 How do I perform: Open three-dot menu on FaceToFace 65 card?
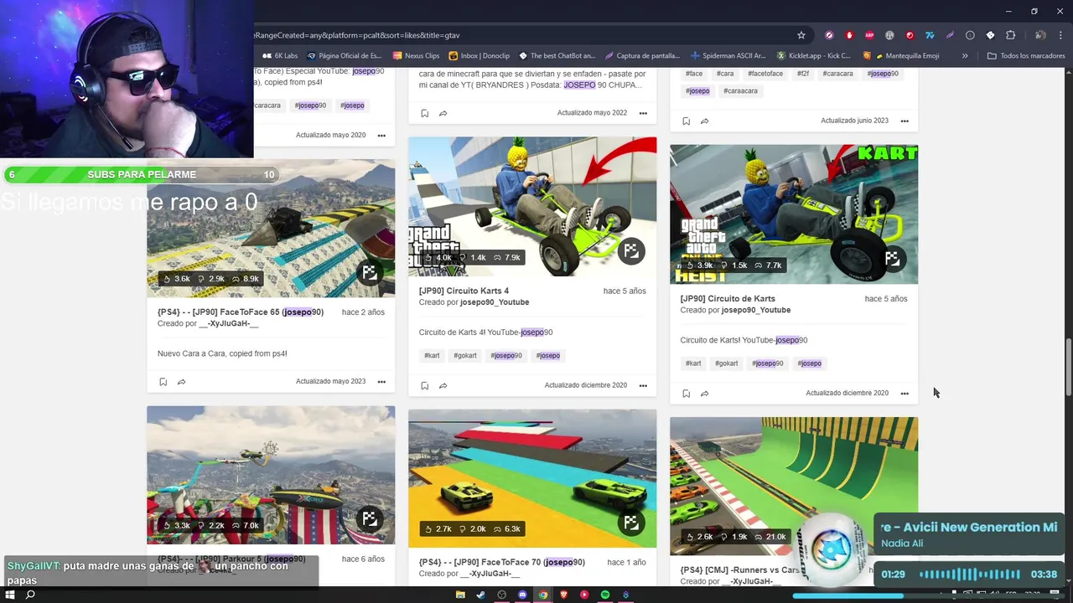pos(381,381)
